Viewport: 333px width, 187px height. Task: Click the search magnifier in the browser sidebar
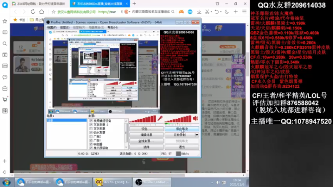[5, 44]
